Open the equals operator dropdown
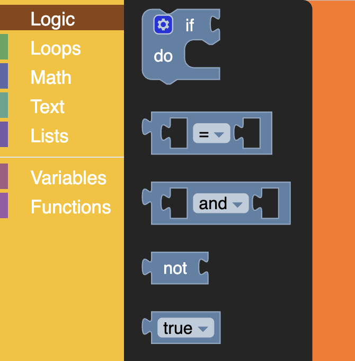The height and width of the screenshot is (361, 355). [211, 133]
